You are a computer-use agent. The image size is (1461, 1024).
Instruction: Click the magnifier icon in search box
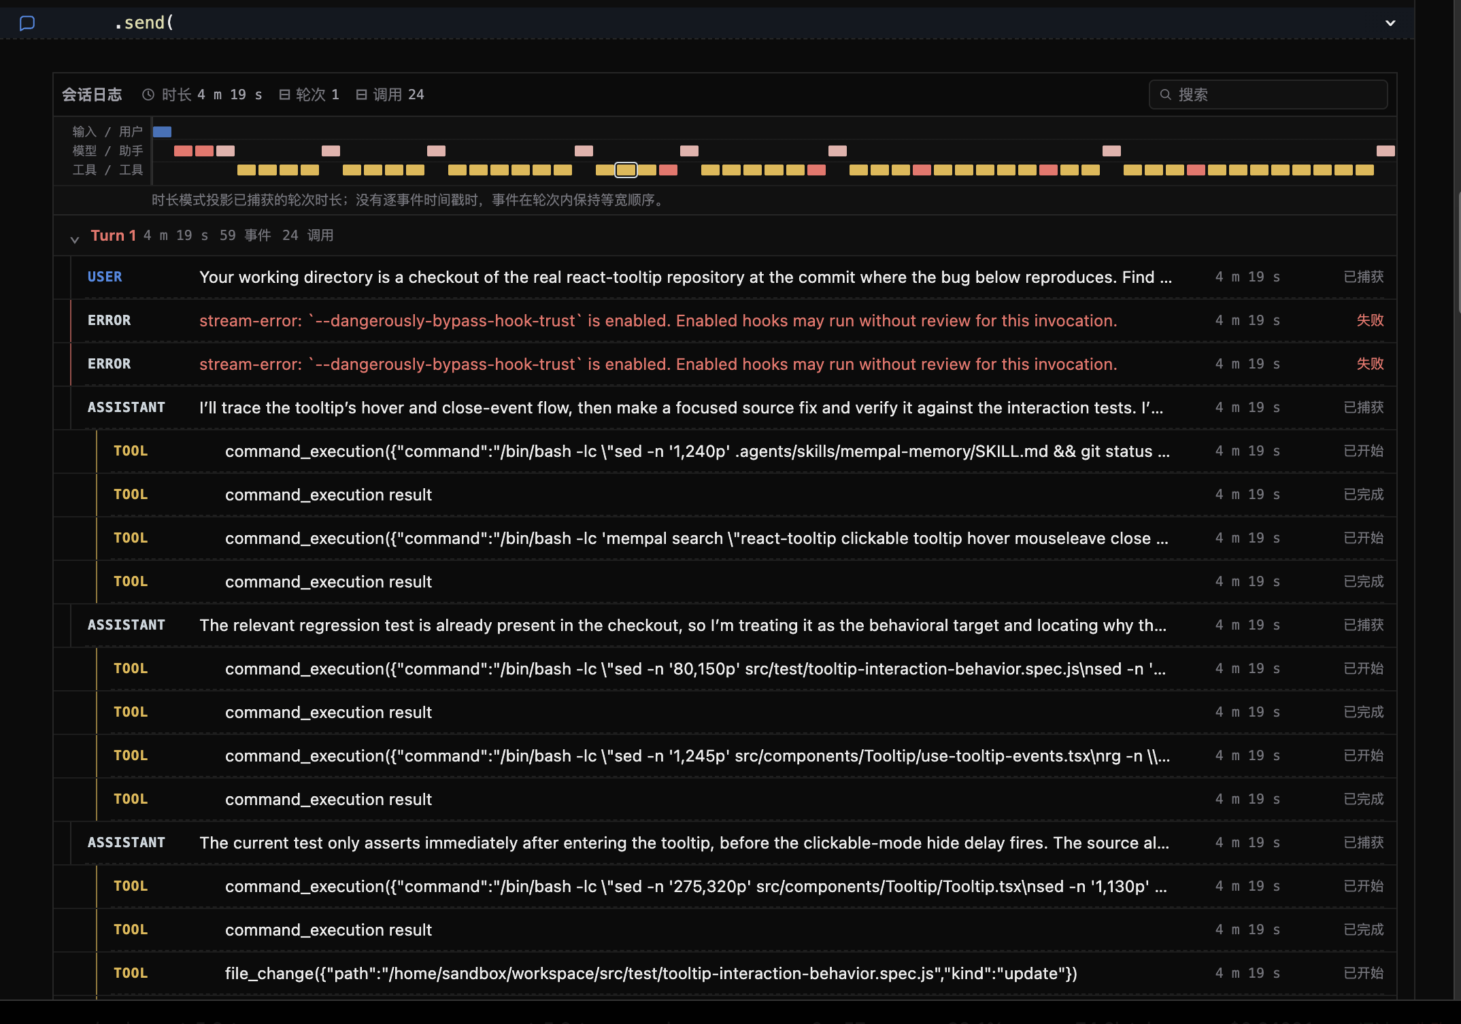point(1165,95)
